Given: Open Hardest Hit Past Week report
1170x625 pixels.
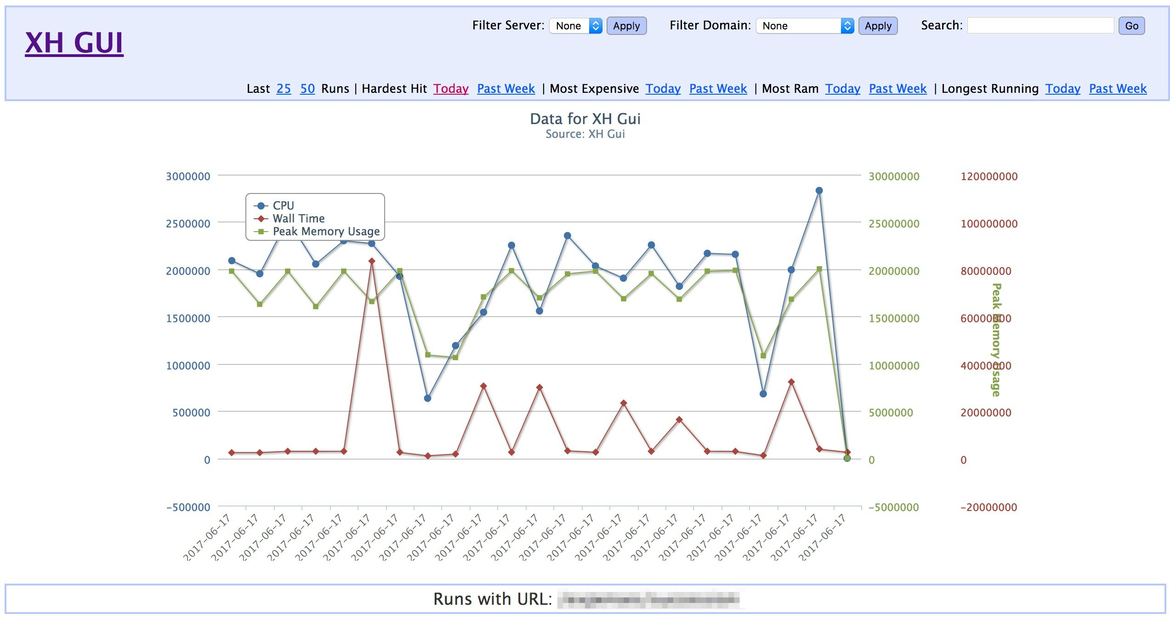Looking at the screenshot, I should coord(506,88).
